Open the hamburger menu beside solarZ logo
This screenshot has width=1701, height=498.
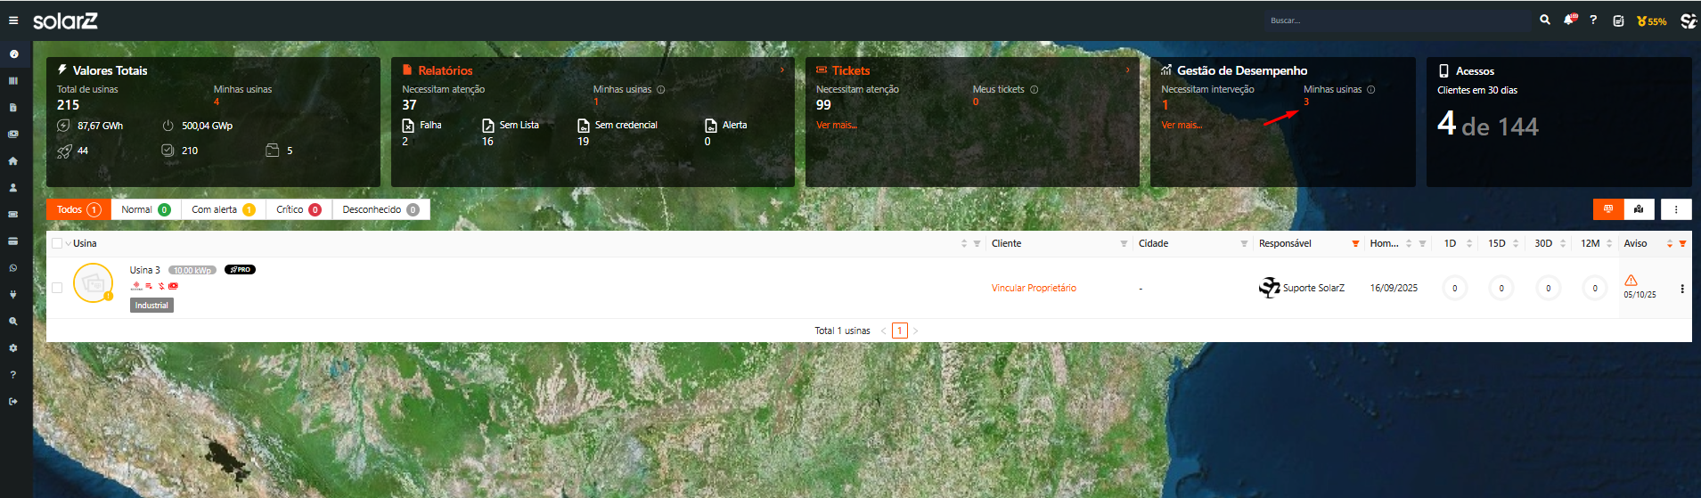click(13, 20)
